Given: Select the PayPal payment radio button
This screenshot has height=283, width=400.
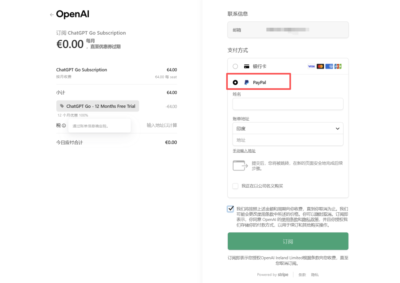Looking at the screenshot, I should click(235, 82).
